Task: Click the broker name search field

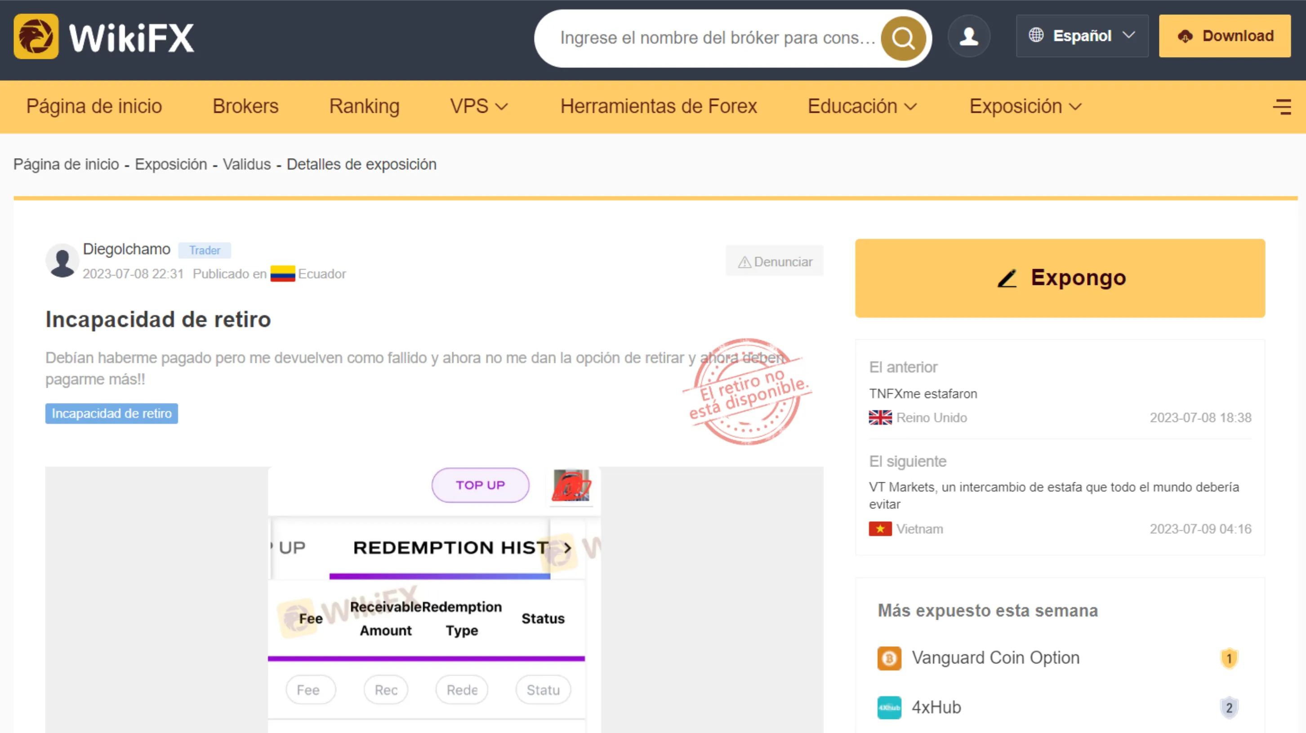Action: pos(718,38)
